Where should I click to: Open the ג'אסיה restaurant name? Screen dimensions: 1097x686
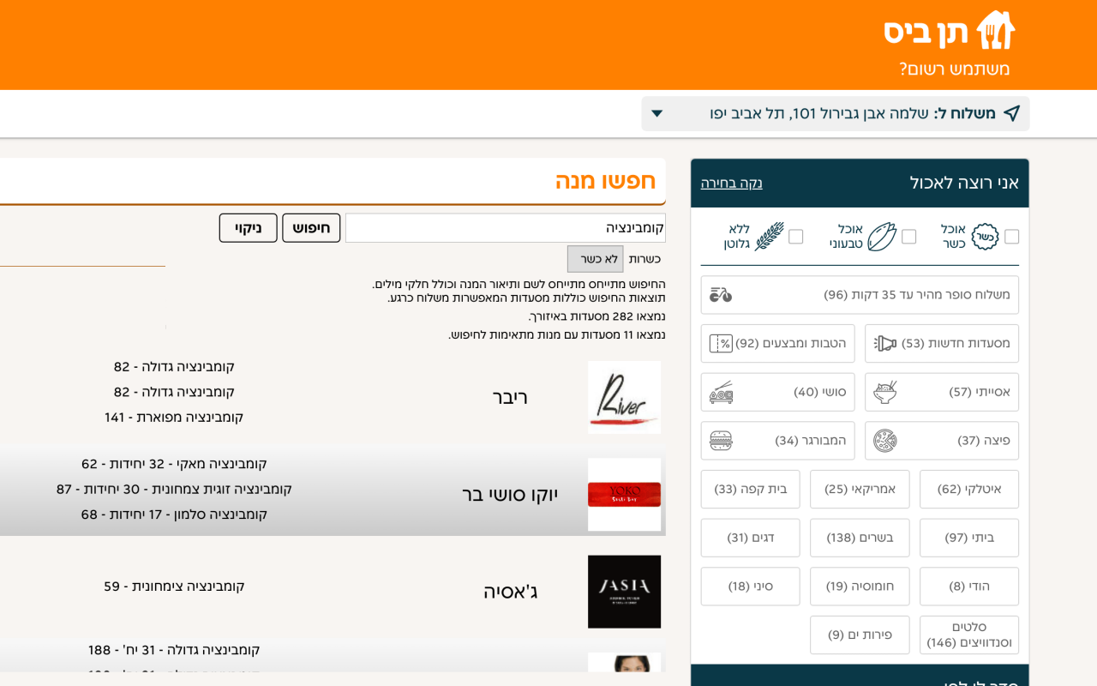pyautogui.click(x=510, y=592)
